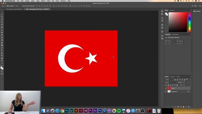Open Google Chrome from the Dock
The width and height of the screenshot is (202, 114).
62,111
